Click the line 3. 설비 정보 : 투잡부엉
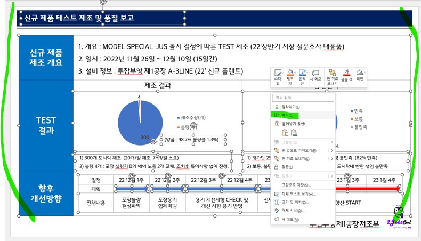 160,71
